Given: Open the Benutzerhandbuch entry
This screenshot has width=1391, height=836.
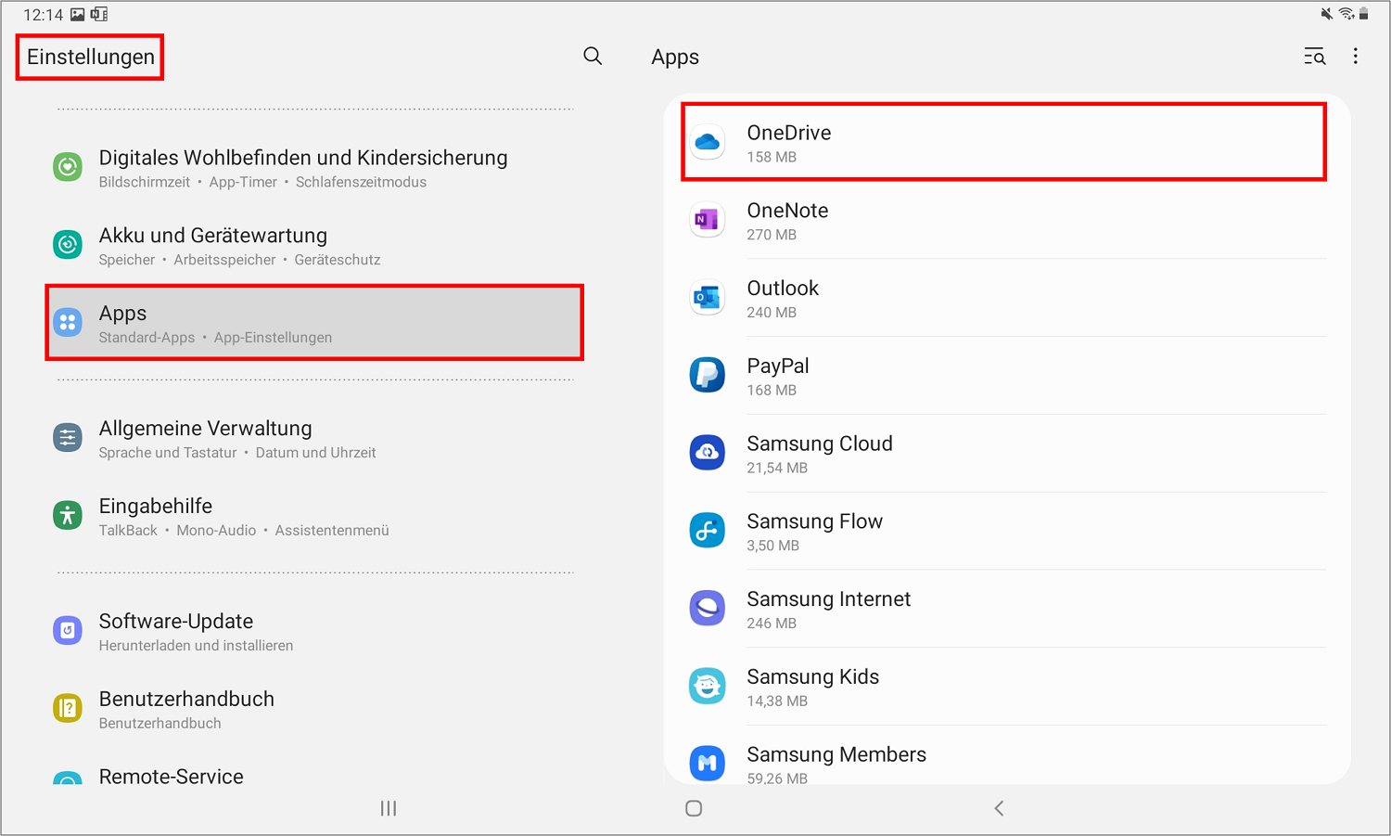Looking at the screenshot, I should pyautogui.click(x=314, y=710).
